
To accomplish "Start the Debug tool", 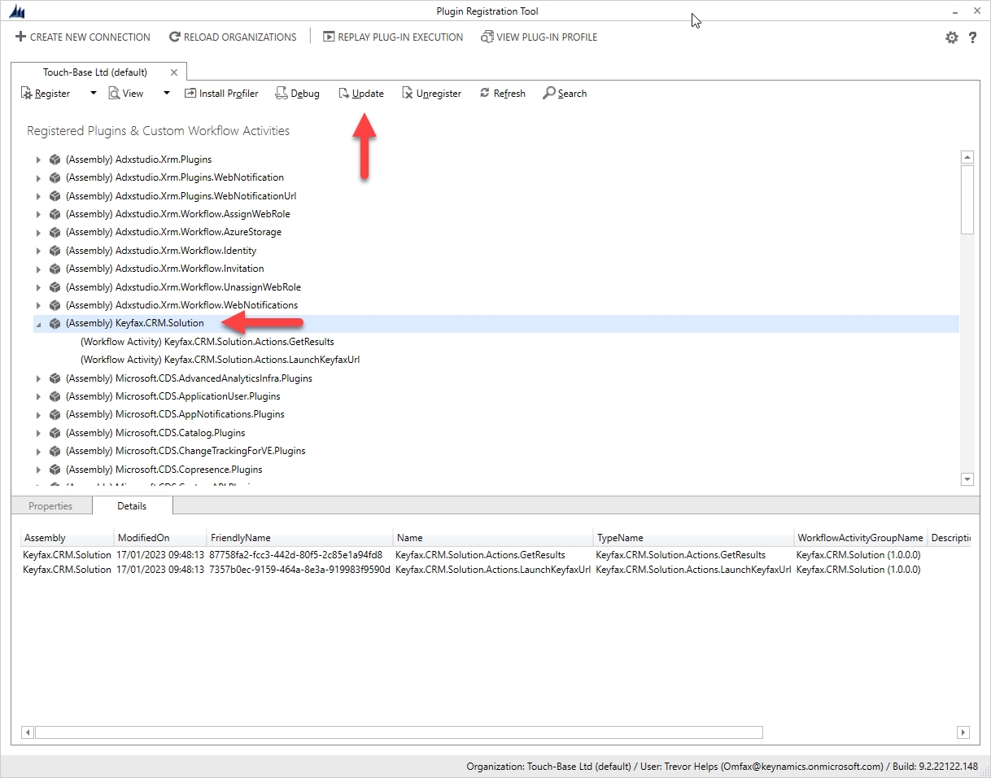I will (297, 94).
